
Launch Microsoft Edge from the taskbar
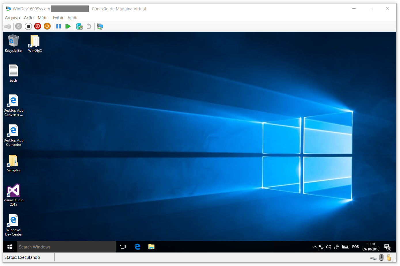click(x=137, y=247)
